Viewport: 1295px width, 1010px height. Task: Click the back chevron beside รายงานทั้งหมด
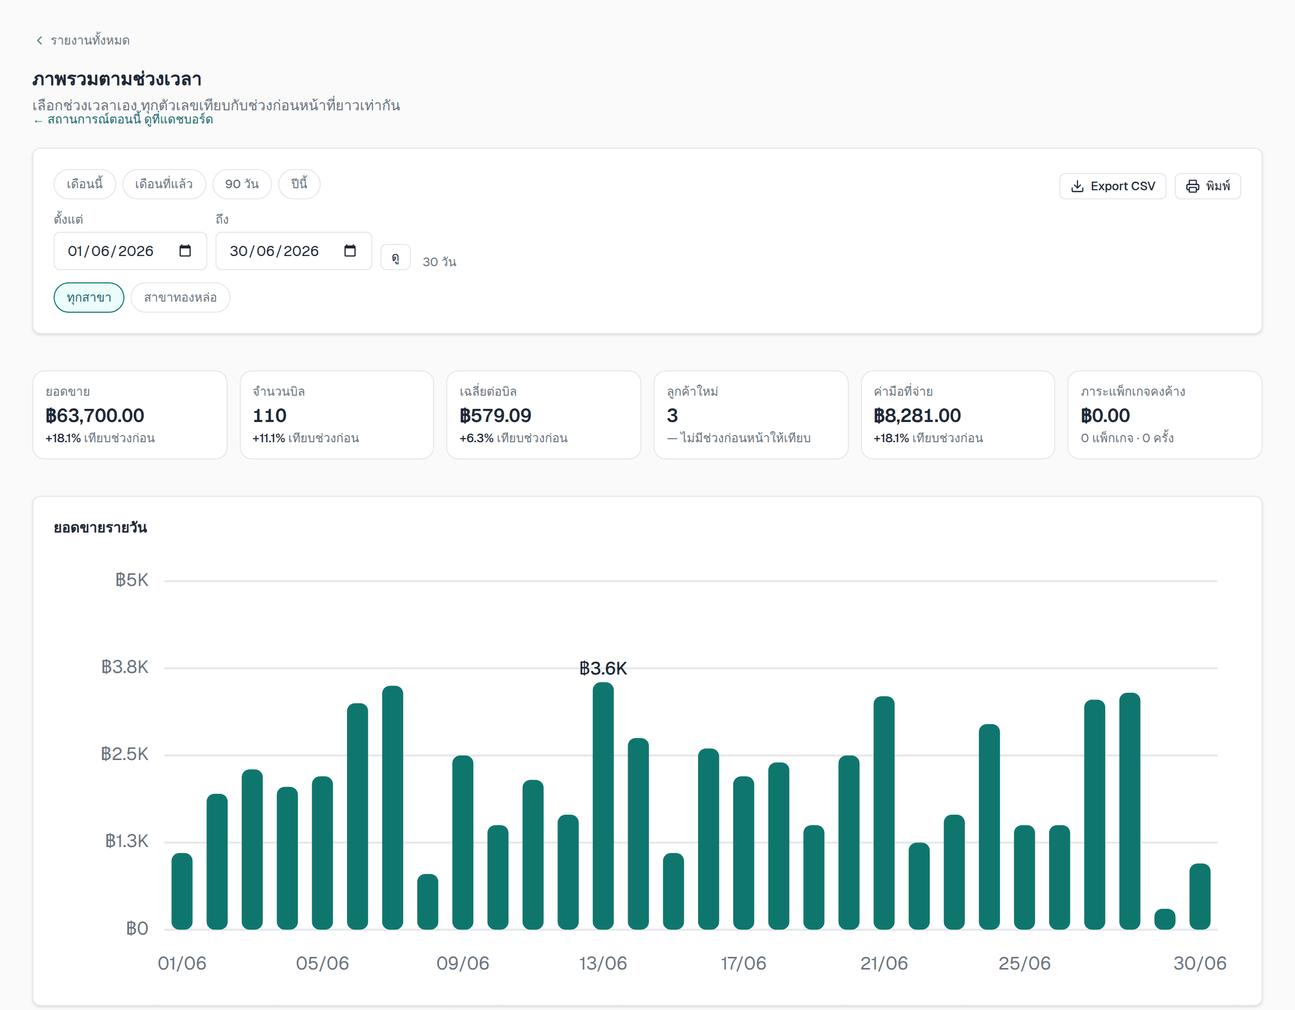click(x=40, y=40)
